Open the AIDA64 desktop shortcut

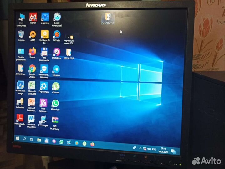(x=33, y=18)
